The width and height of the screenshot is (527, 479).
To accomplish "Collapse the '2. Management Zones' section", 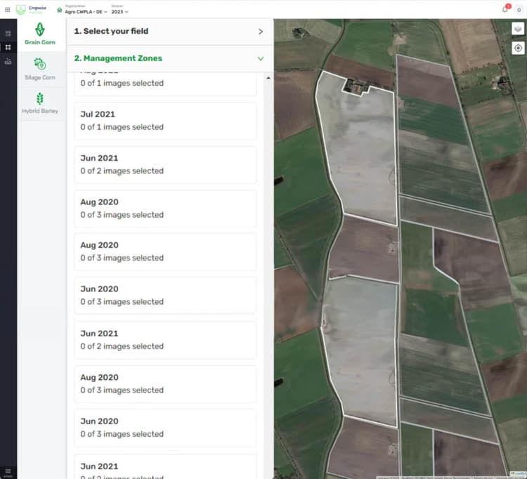I will tap(261, 59).
